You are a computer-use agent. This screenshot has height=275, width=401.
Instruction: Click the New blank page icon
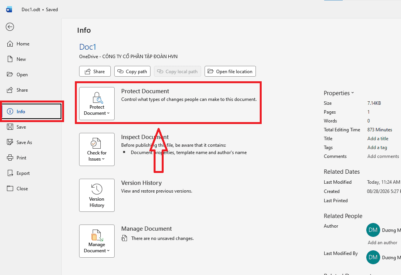point(10,59)
